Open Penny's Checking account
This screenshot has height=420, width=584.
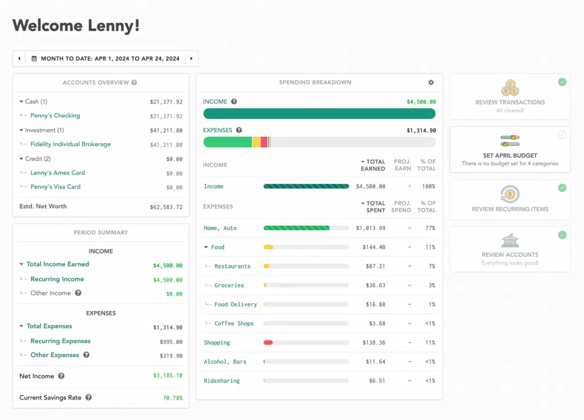click(55, 115)
